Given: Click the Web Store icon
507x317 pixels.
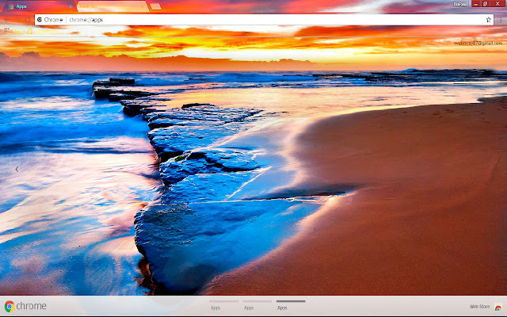Looking at the screenshot, I should [x=498, y=307].
